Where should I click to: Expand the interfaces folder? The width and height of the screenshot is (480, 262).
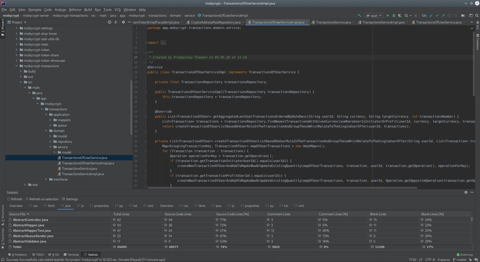[x=46, y=179]
